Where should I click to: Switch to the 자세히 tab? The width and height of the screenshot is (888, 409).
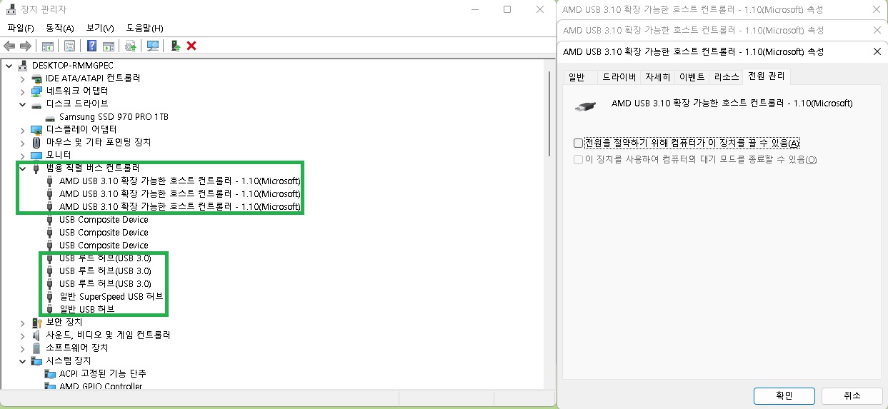(x=657, y=77)
